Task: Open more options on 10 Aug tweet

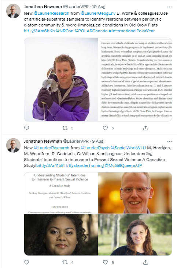Action: (x=169, y=7)
